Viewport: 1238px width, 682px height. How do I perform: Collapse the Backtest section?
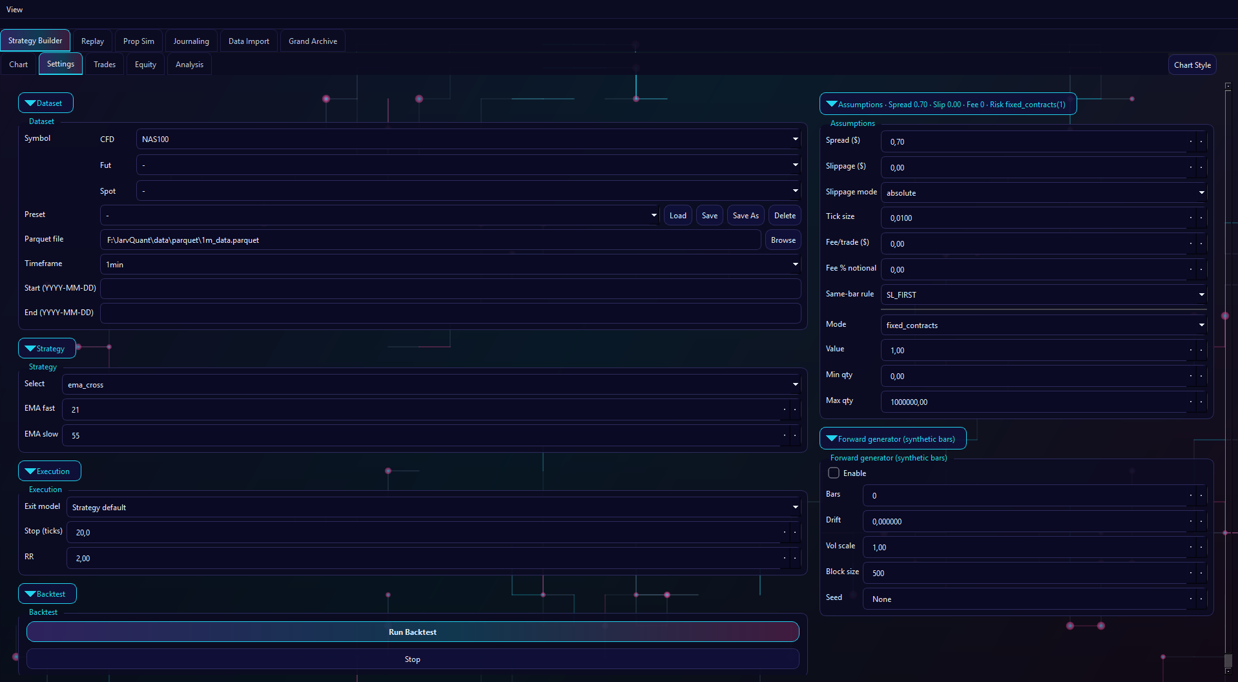point(47,594)
